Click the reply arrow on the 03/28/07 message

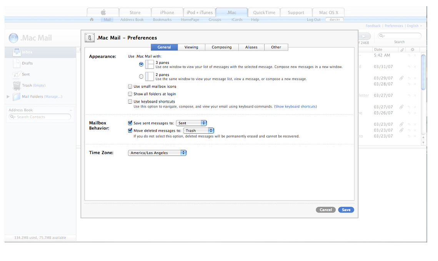[x=409, y=84]
